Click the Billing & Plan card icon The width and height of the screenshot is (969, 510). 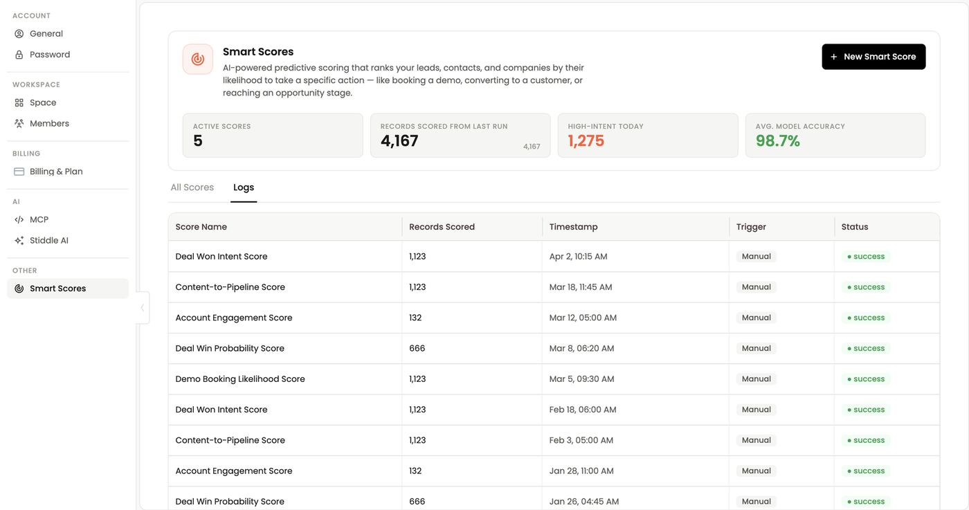pos(19,172)
